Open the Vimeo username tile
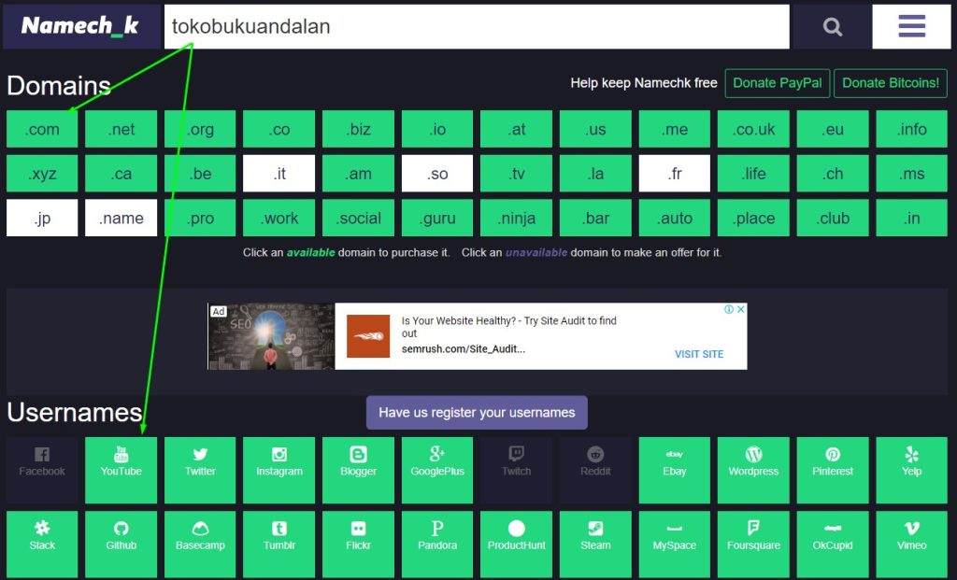Screen dimensions: 957x580 pos(911,536)
